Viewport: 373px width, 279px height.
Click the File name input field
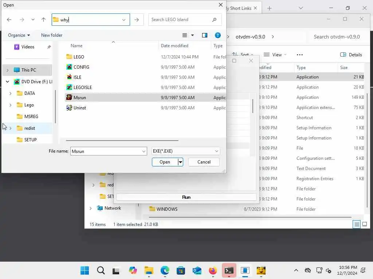(106, 151)
